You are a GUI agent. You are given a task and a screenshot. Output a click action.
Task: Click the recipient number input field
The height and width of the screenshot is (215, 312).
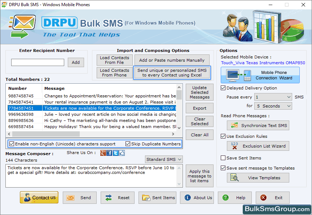point(38,62)
